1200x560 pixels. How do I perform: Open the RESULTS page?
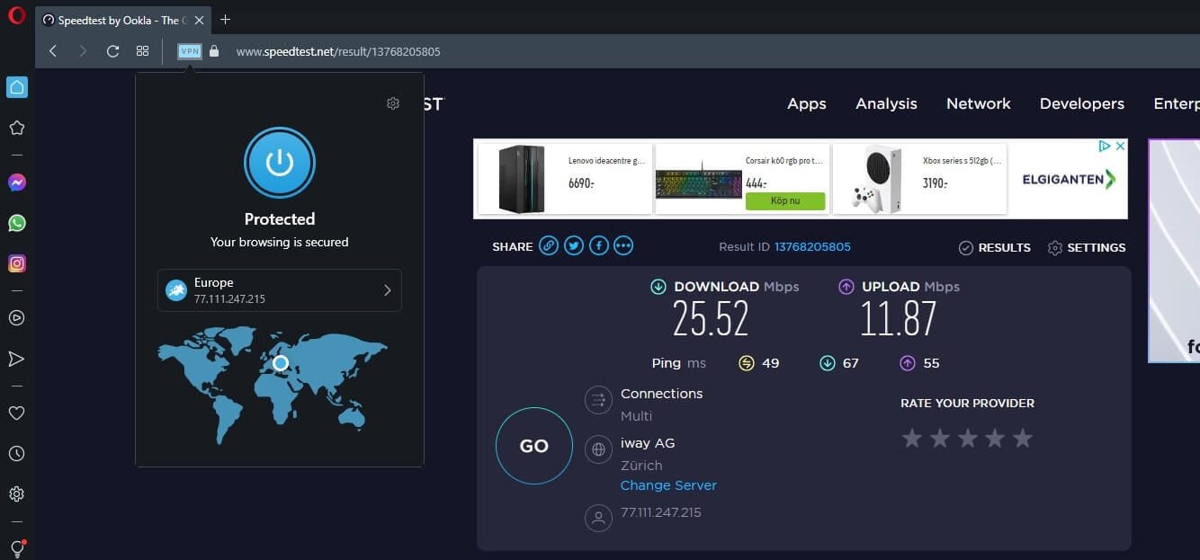click(x=994, y=247)
